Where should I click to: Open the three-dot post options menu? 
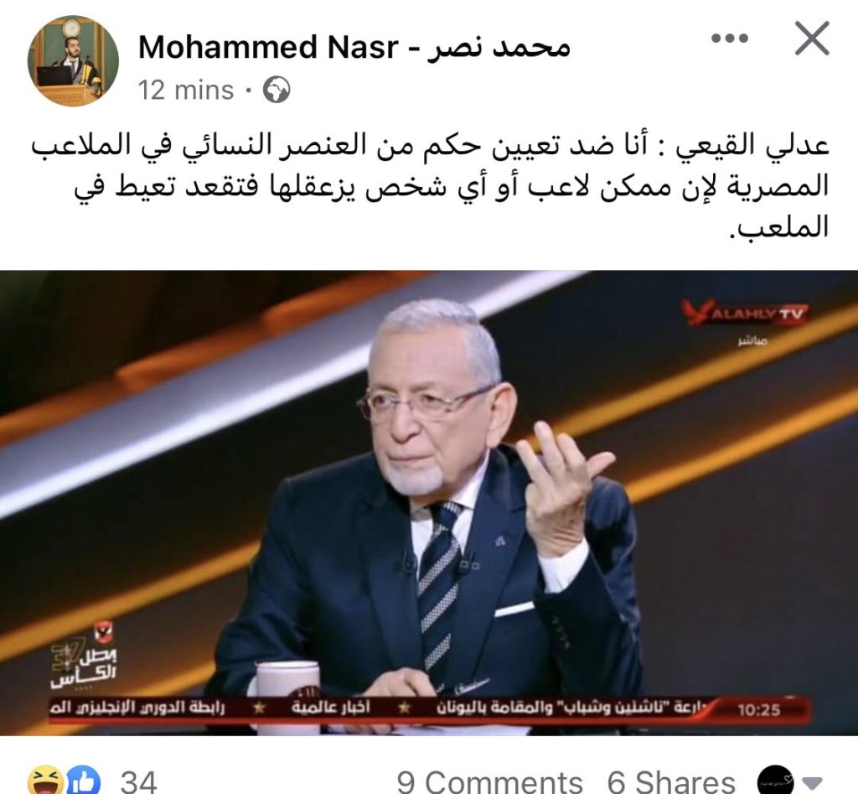pyautogui.click(x=730, y=39)
